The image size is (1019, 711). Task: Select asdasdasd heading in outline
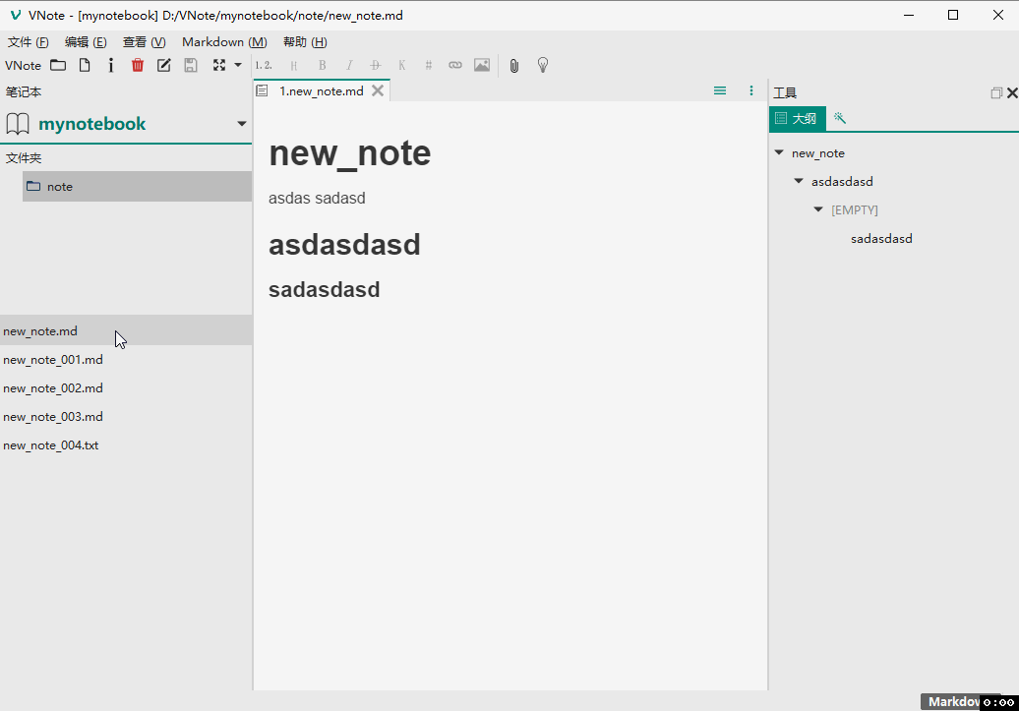coord(842,181)
